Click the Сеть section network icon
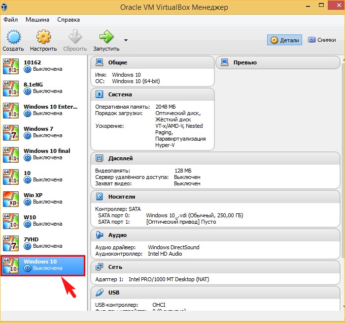The width and height of the screenshot is (345, 323). [x=99, y=267]
